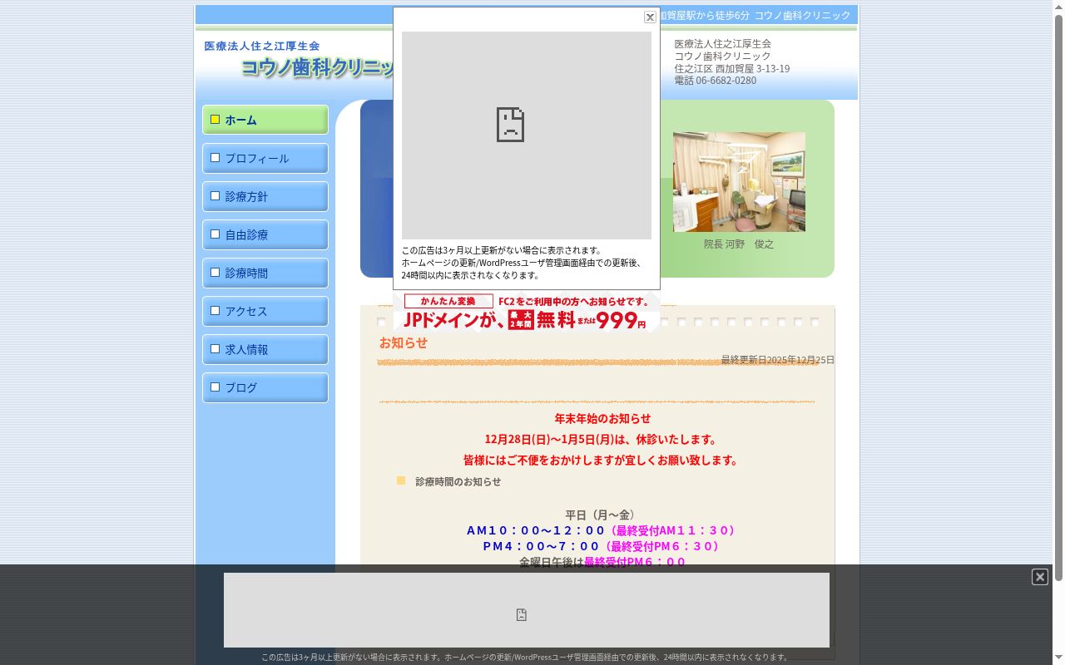The width and height of the screenshot is (1065, 665).
Task: Click the コウノ歯科クリニック logo title
Action: [x=319, y=68]
